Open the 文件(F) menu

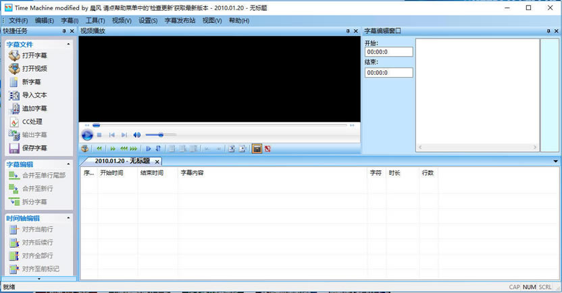click(19, 21)
